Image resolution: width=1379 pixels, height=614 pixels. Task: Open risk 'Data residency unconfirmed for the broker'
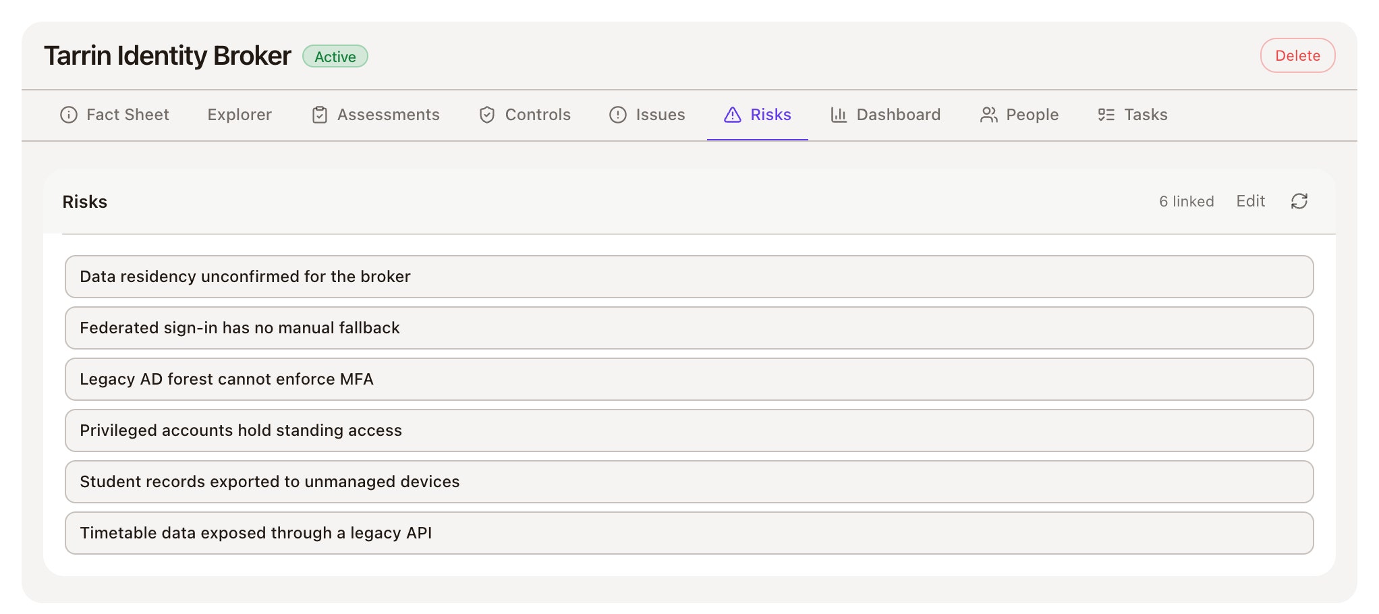689,277
